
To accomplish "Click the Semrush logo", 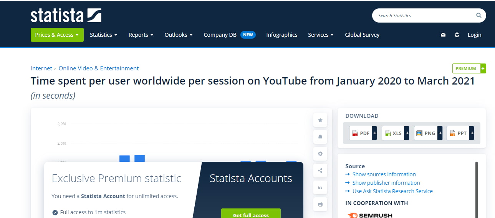I will pos(369,215).
